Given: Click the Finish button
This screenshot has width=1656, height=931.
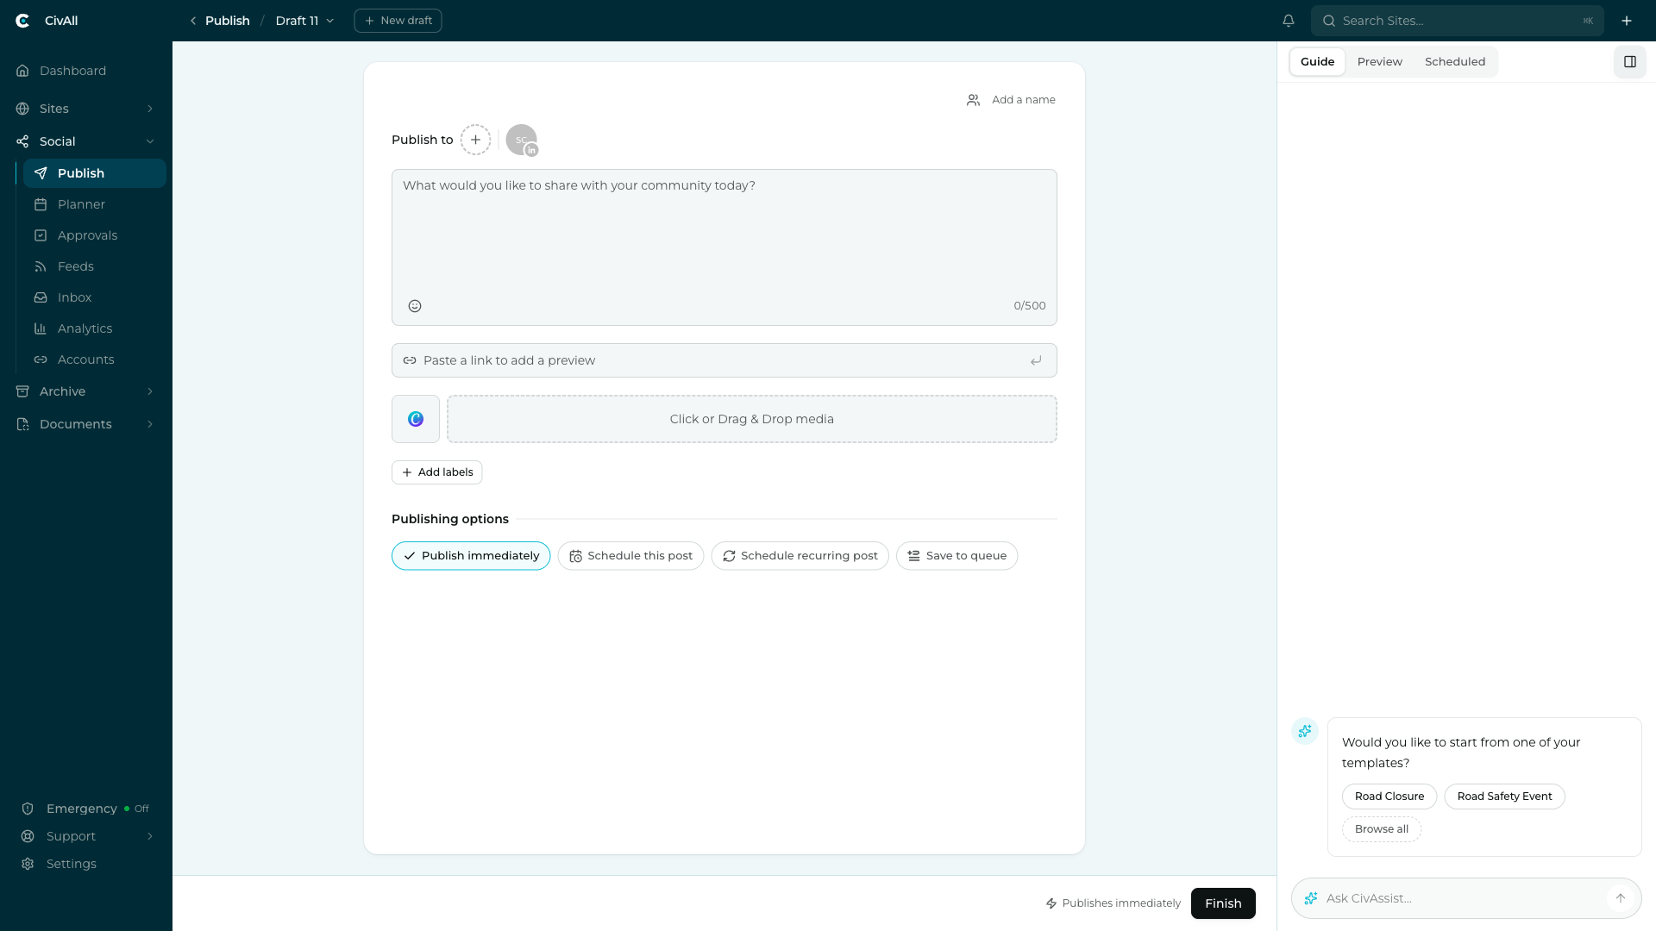Looking at the screenshot, I should 1223,903.
